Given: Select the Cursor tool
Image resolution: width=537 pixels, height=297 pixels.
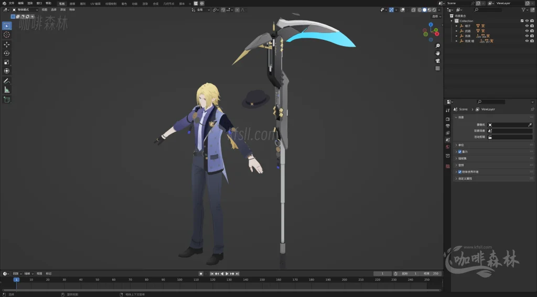Looking at the screenshot, I should pos(6,35).
